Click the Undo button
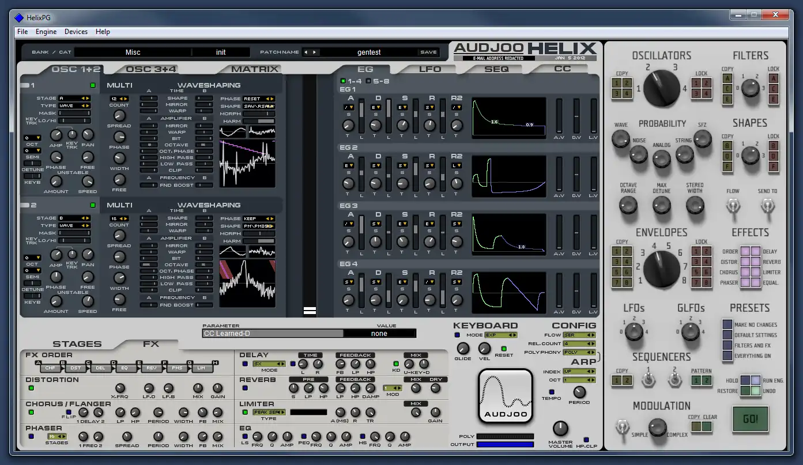The height and width of the screenshot is (465, 803). pos(755,390)
